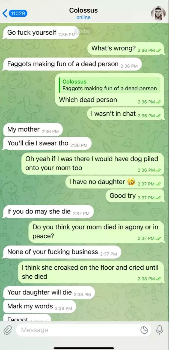Image resolution: width=169 pixels, height=350 pixels.
Task: Tap the back arrow with 11029 badge
Action: [x=15, y=13]
